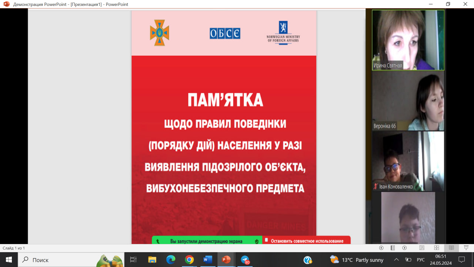Select Іван Коноваленко's video thumbnail
This screenshot has width=474, height=267.
click(408, 161)
